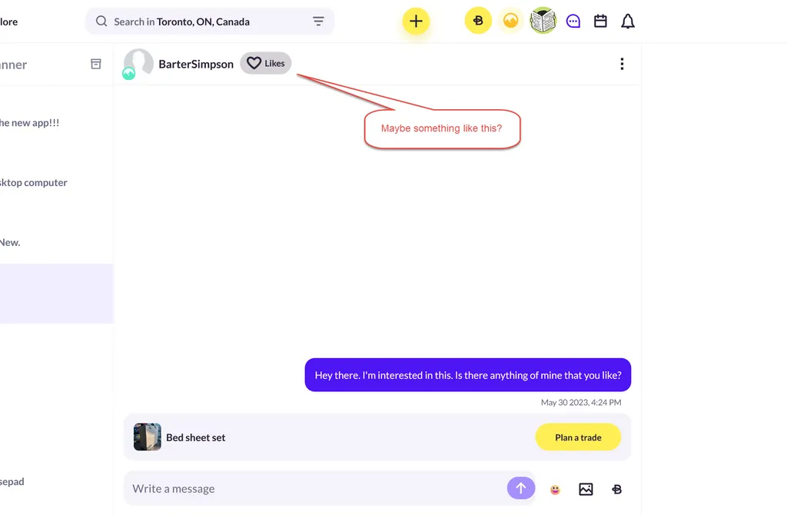787x515 pixels.
Task: Open the barter coins icon in the top bar
Action: pos(478,20)
